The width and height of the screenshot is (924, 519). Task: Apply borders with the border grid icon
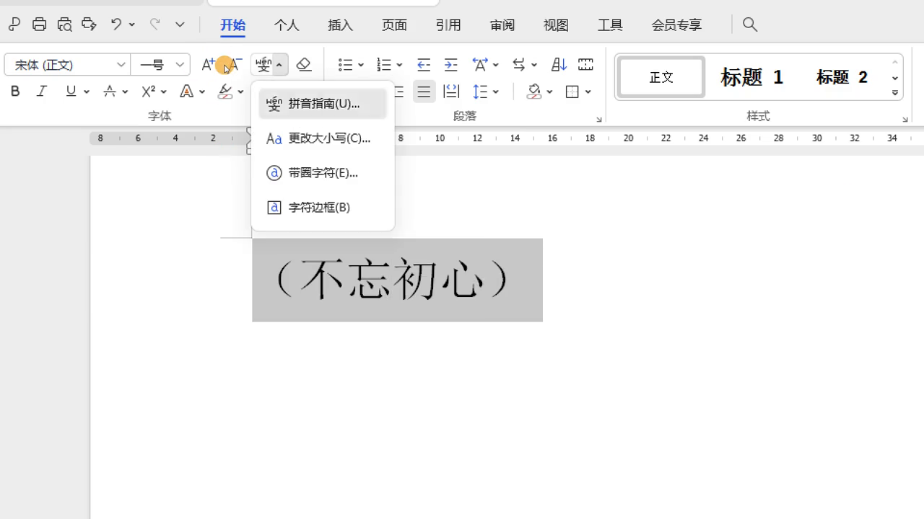(x=572, y=92)
